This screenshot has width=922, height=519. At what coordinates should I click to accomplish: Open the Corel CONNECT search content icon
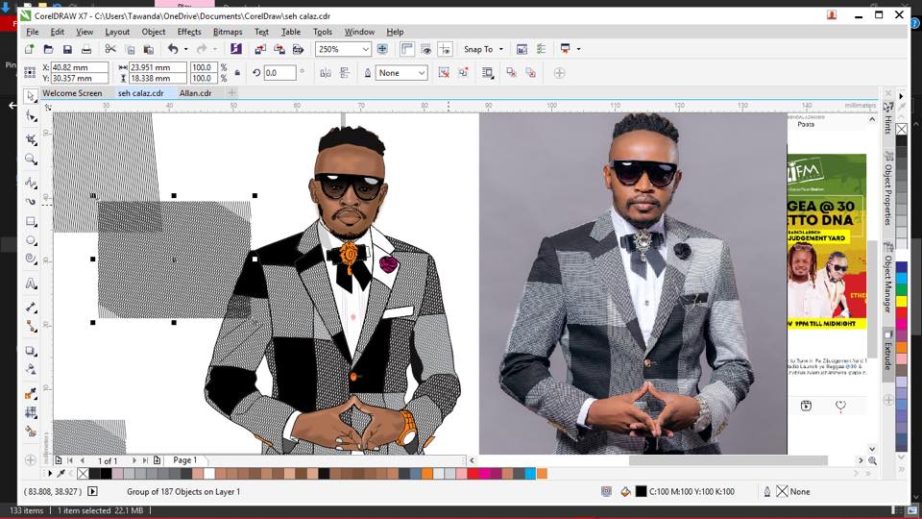pyautogui.click(x=236, y=49)
